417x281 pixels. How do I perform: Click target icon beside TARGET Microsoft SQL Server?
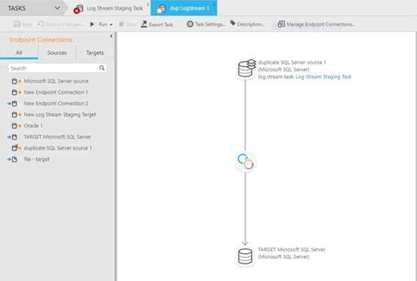point(12,137)
